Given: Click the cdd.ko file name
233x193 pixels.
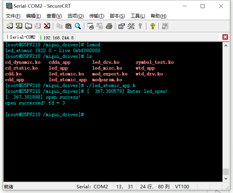Looking at the screenshot, I should point(13,74).
